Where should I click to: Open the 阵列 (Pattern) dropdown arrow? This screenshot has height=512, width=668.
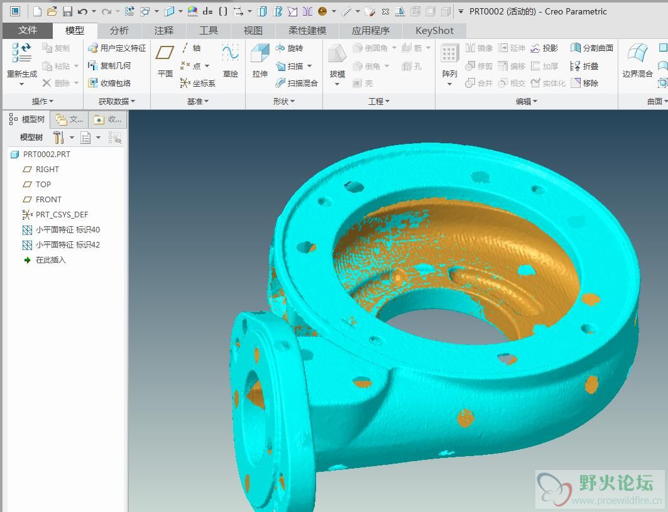coord(449,84)
